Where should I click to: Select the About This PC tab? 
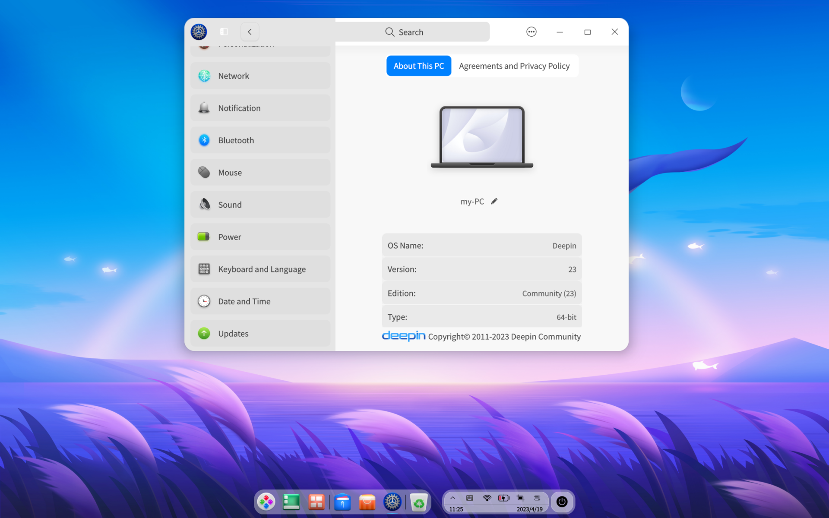(x=418, y=66)
